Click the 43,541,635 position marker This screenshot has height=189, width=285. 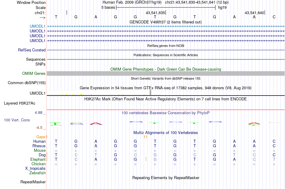(156, 13)
